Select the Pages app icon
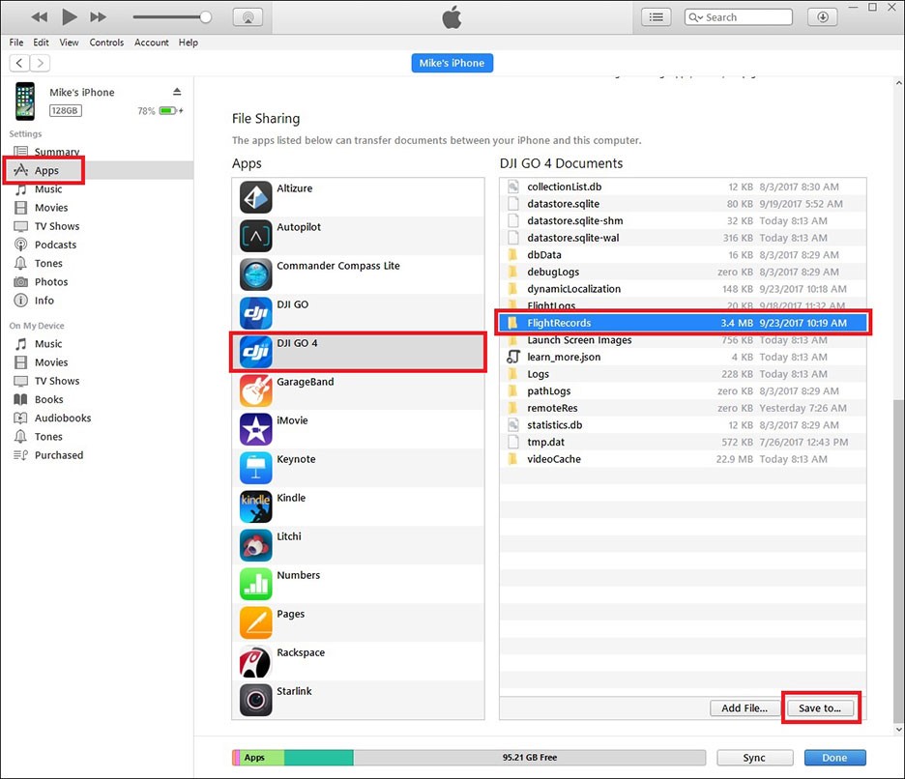Viewport: 905px width, 779px height. coord(255,622)
